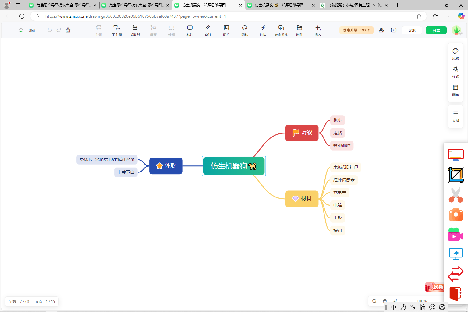Viewport: 468px width, 312px height.
Task: Click the green 分享 share button
Action: click(x=436, y=30)
